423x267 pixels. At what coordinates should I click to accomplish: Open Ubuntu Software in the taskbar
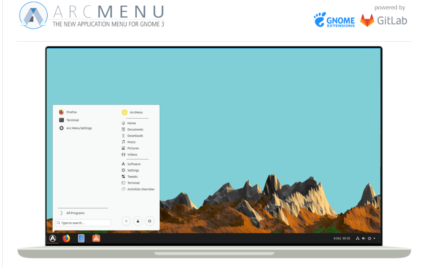point(96,238)
